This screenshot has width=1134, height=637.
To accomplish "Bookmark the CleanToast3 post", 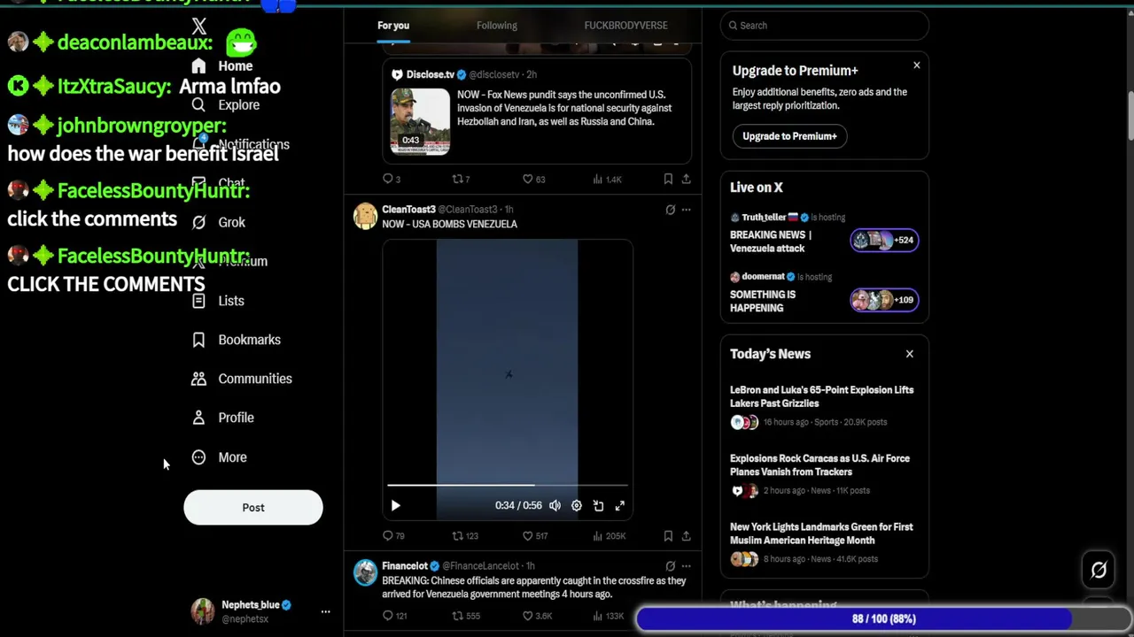I will coord(668,535).
